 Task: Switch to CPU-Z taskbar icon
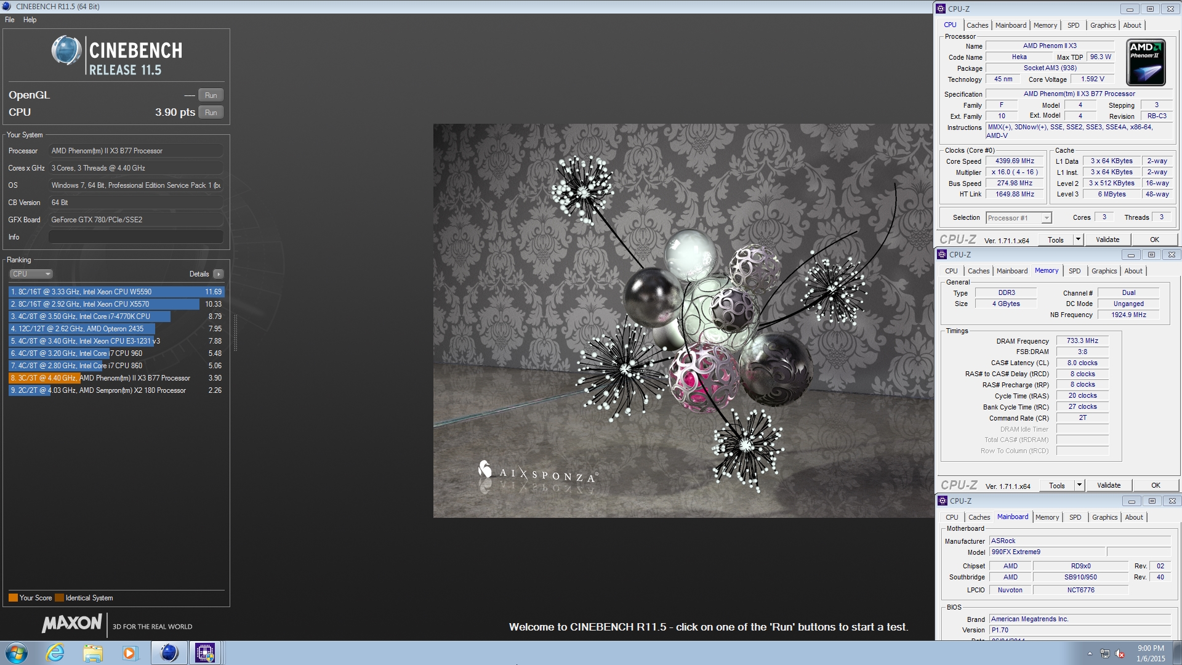(x=205, y=653)
